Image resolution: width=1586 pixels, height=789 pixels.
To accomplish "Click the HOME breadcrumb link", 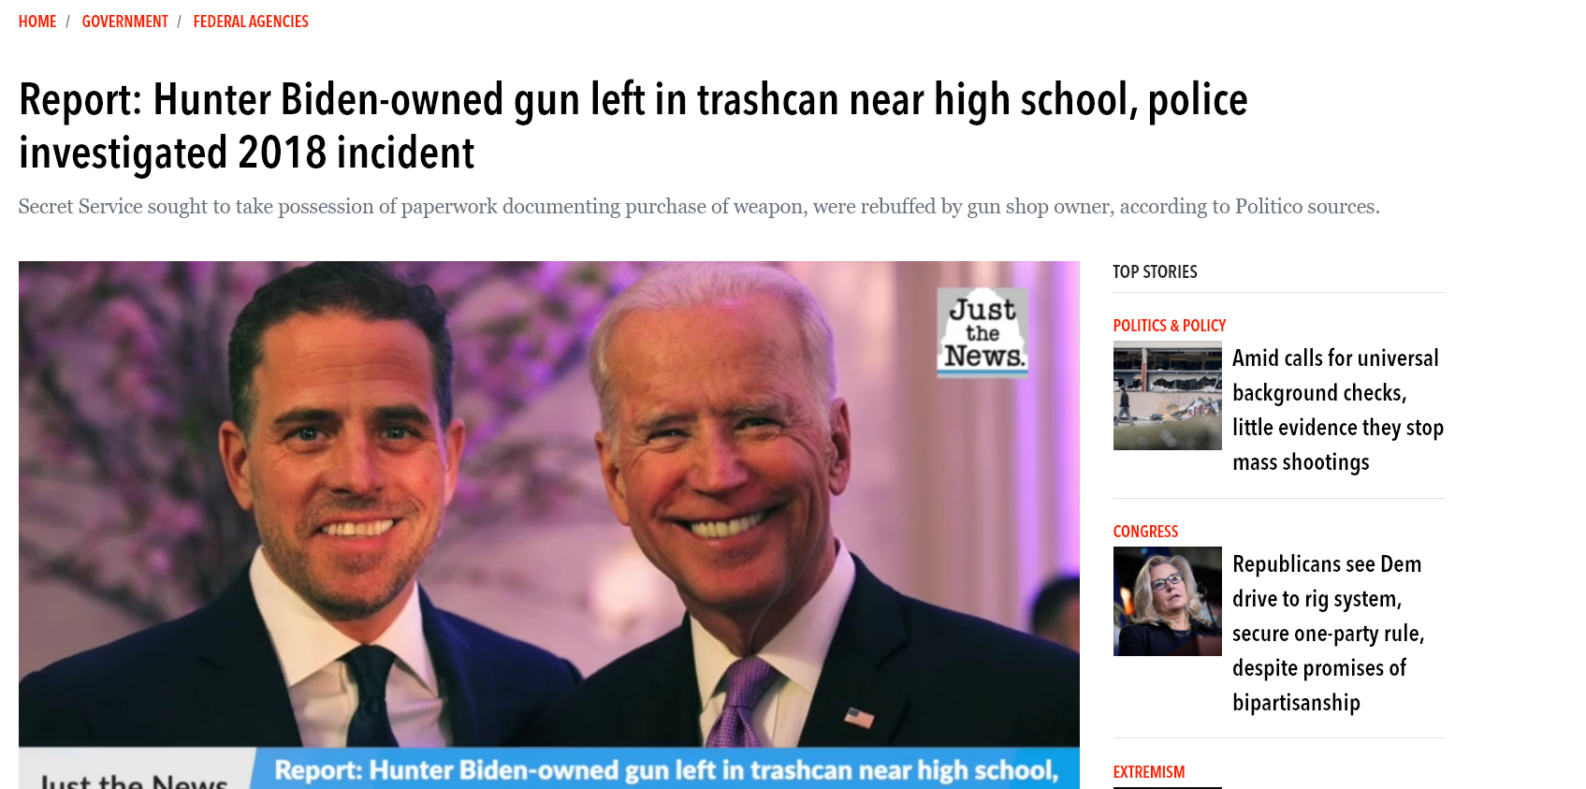I will (37, 22).
